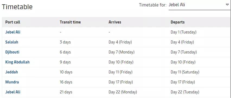The image size is (231, 98).
Task: Open the King Abdullah port link
Action: pos(17,62)
